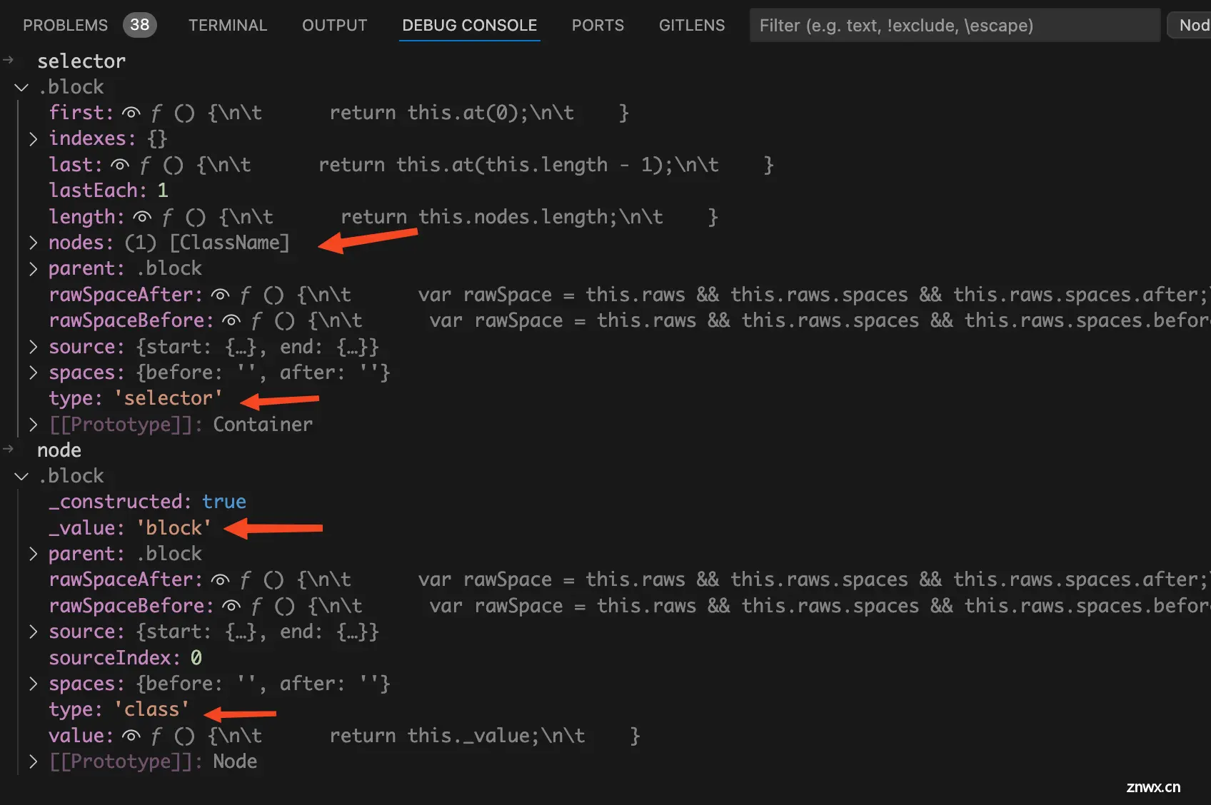Image resolution: width=1211 pixels, height=805 pixels.
Task: Expand the indexes: {} property
Action: [33, 138]
